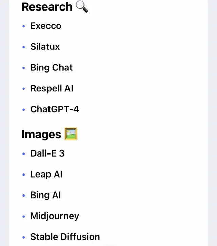Click the bullet dot before Bing Chat

(x=24, y=68)
